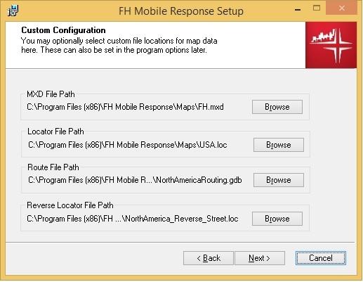Select the USA.loc locator path text
Image resolution: width=363 pixels, height=282 pixels.
tap(128, 145)
